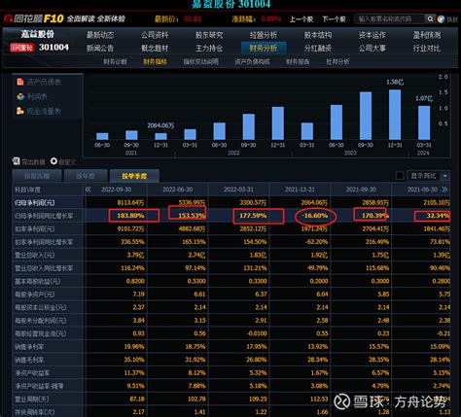
Task: Click the 导出数据 export data icon
Action: [16, 161]
